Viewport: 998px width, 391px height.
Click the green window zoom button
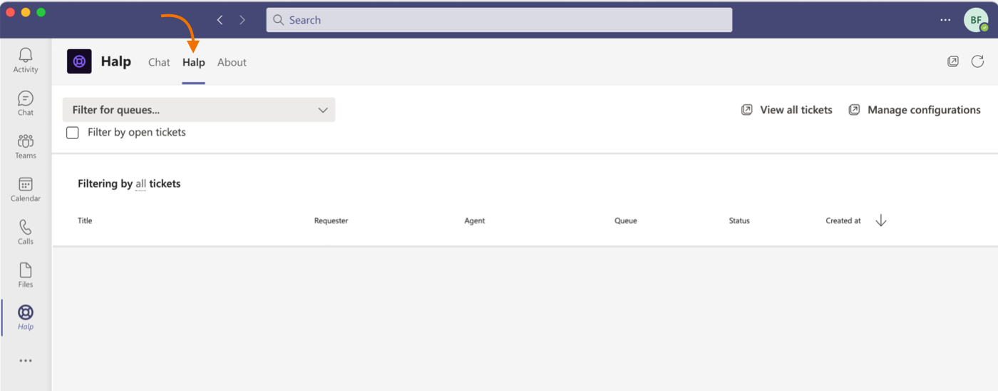tap(41, 12)
